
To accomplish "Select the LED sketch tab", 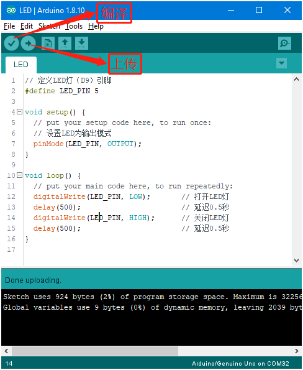I will coord(21,65).
